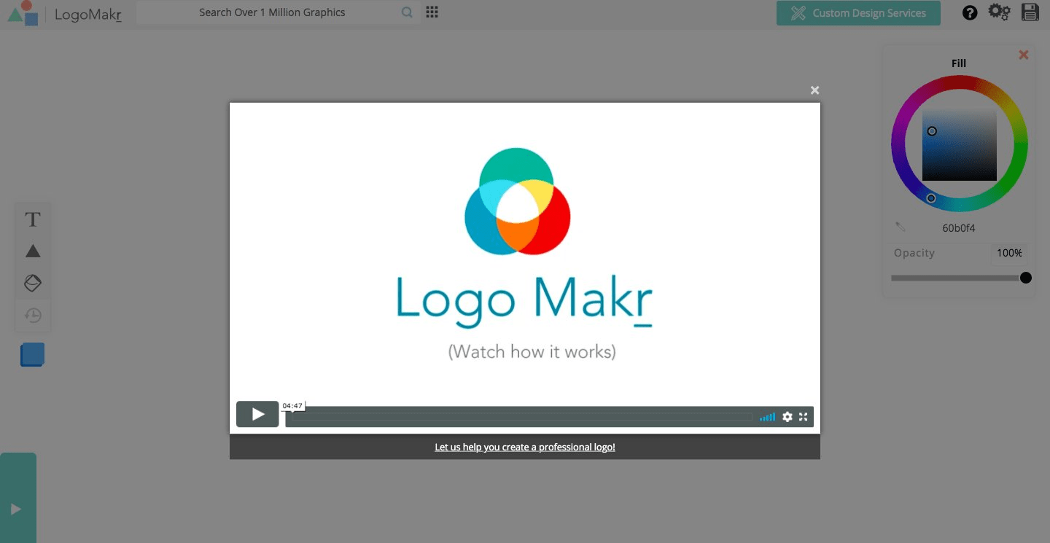
Task: Select the overlap/flatten tool below shapes
Action: 32,282
